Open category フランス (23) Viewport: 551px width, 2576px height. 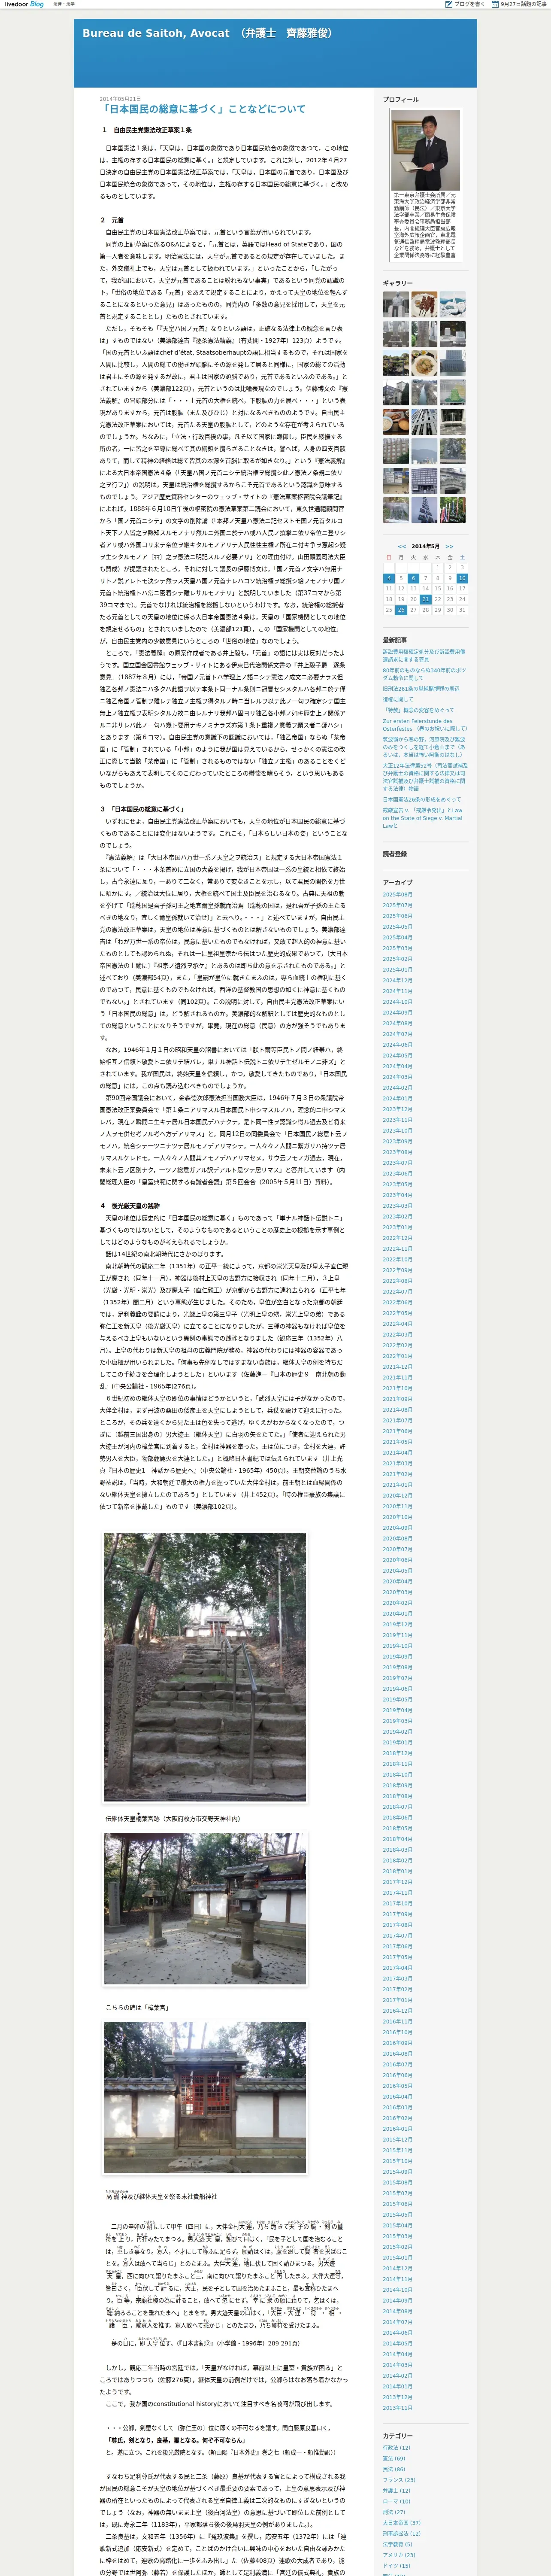pyautogui.click(x=399, y=2480)
